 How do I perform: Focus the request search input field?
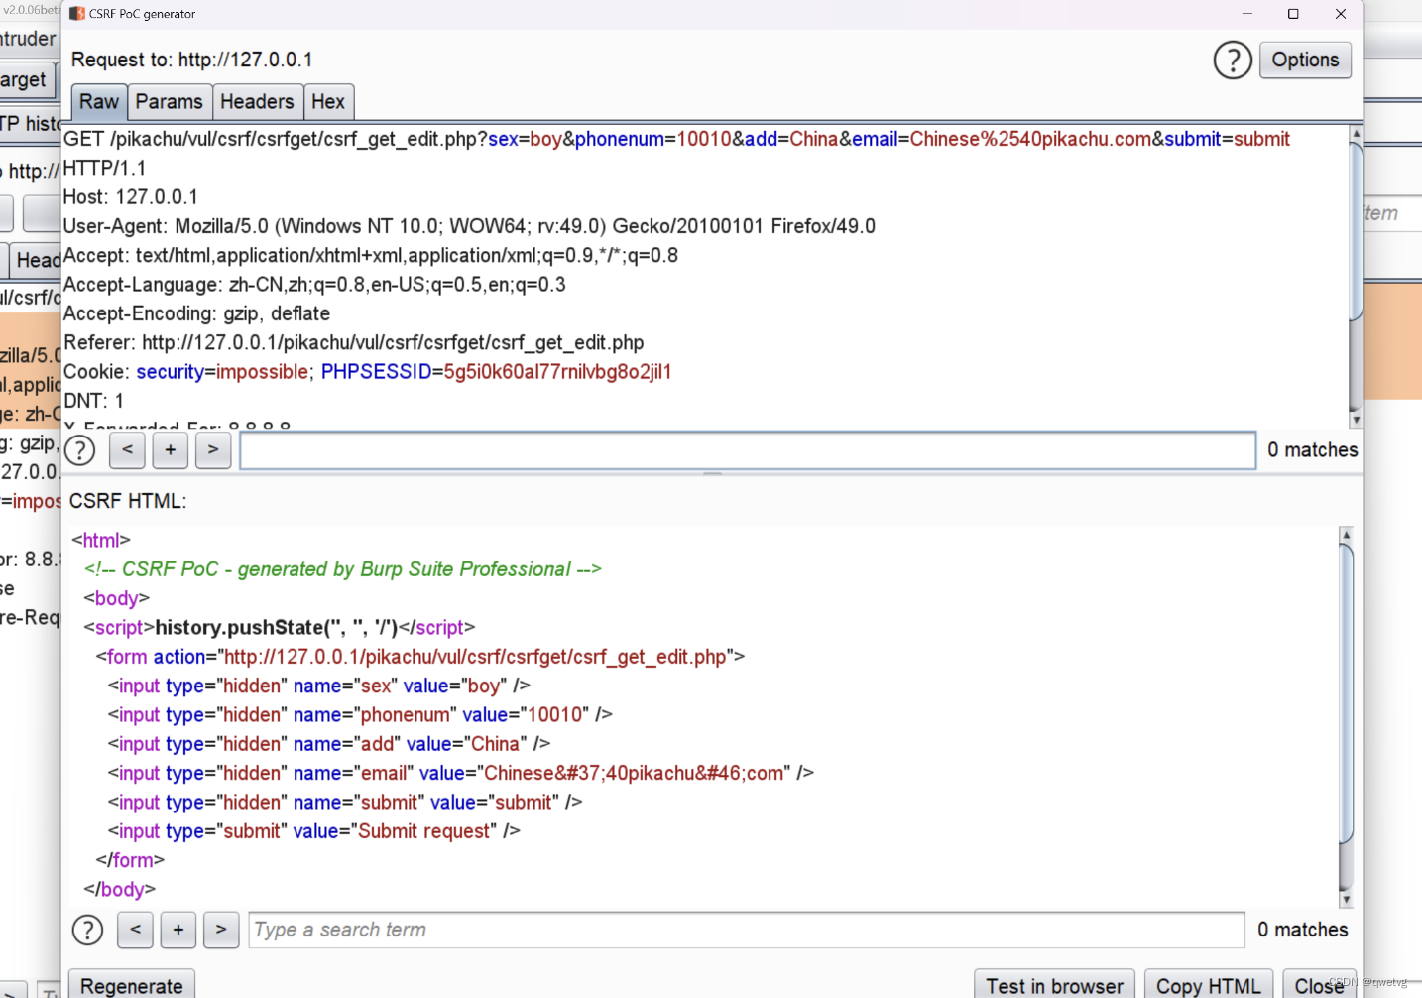coord(748,450)
